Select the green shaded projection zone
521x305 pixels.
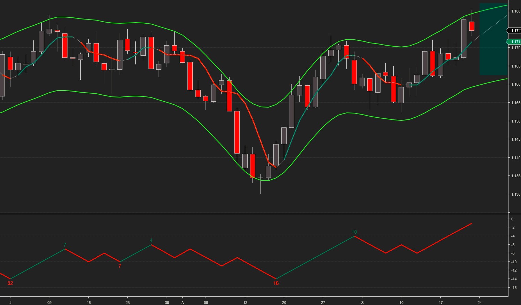493,39
